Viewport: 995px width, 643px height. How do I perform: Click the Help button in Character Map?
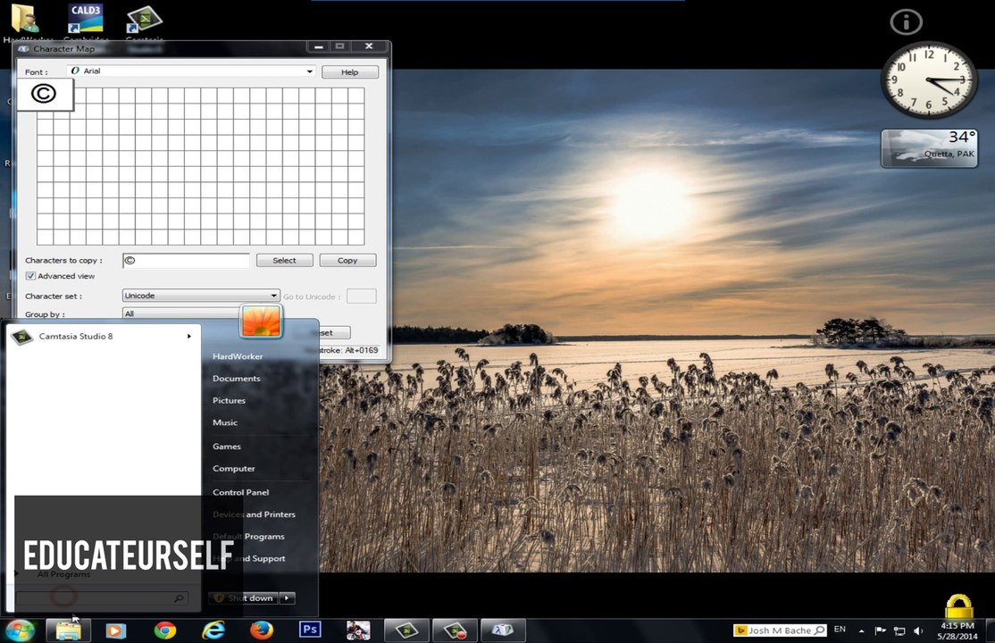pyautogui.click(x=349, y=72)
